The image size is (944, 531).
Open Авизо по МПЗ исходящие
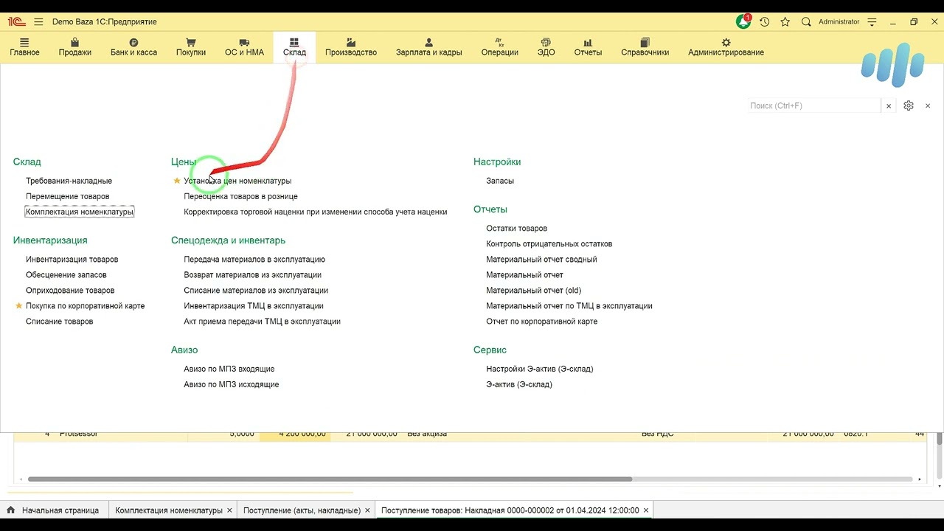[x=231, y=384]
